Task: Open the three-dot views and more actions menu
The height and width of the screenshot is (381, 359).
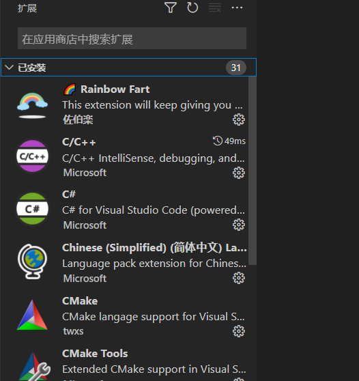Action: (x=237, y=8)
